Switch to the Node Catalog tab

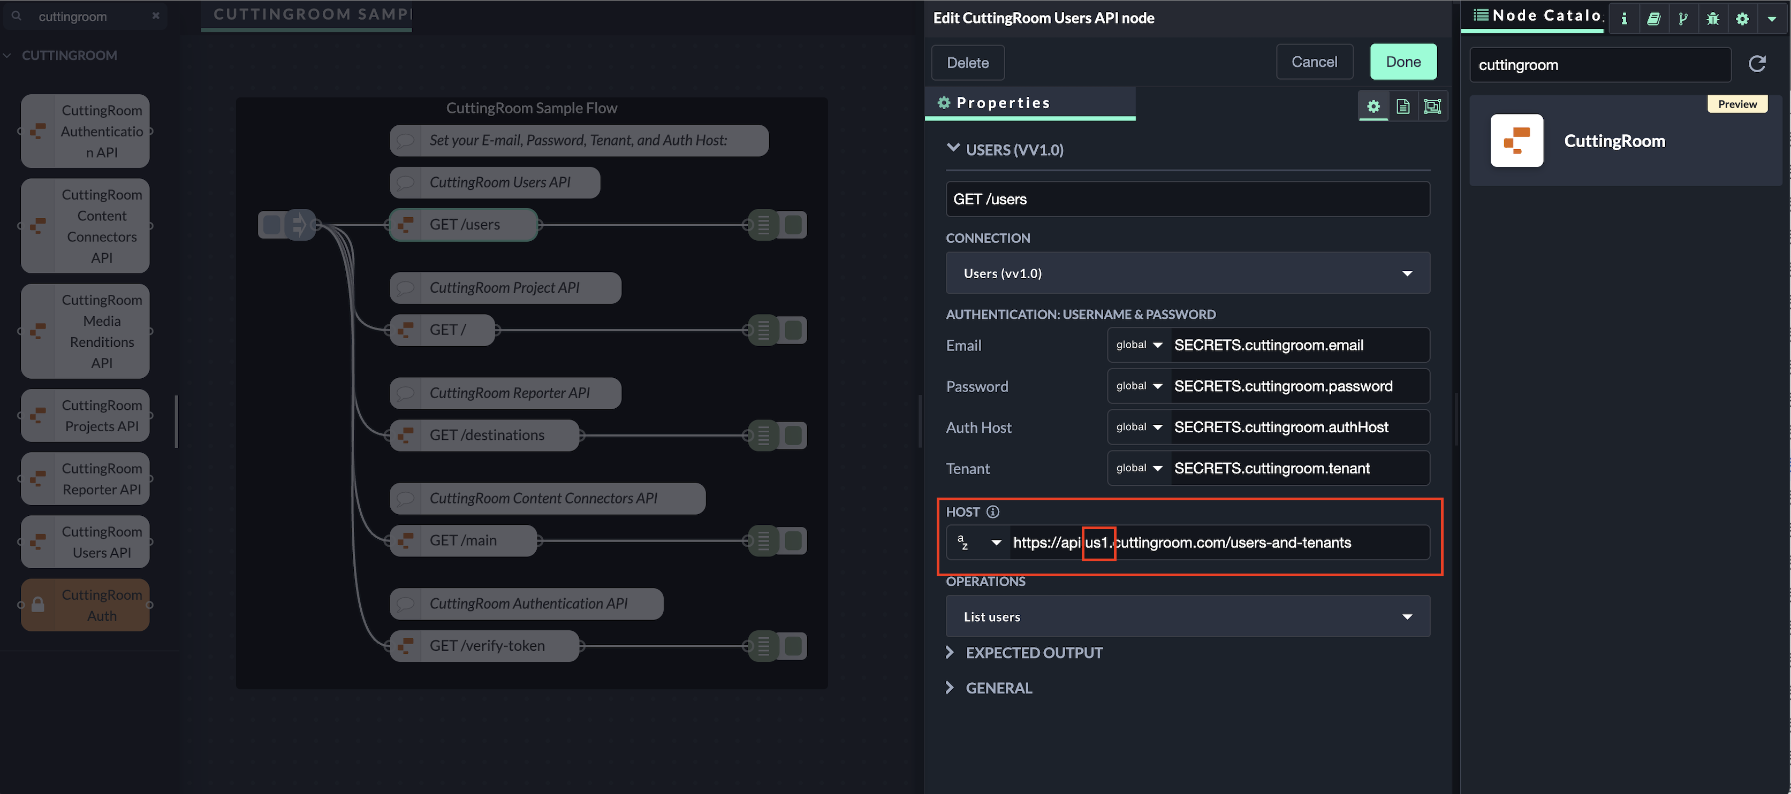click(x=1537, y=16)
